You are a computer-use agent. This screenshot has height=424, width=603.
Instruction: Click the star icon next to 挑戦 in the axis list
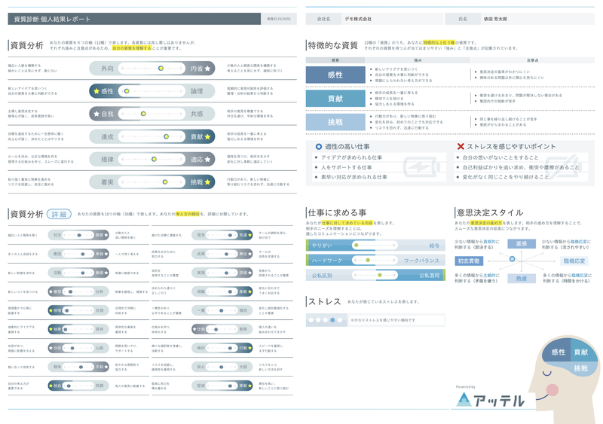tap(209, 182)
